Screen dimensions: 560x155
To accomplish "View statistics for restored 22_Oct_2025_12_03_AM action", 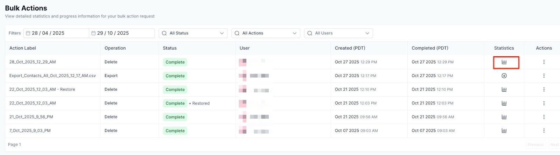I will [x=504, y=103].
